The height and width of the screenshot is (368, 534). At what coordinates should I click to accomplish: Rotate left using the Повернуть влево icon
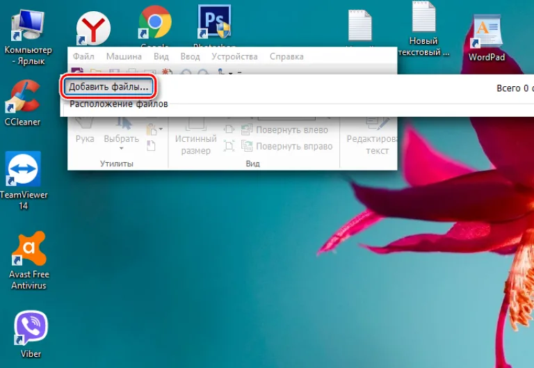pos(247,130)
